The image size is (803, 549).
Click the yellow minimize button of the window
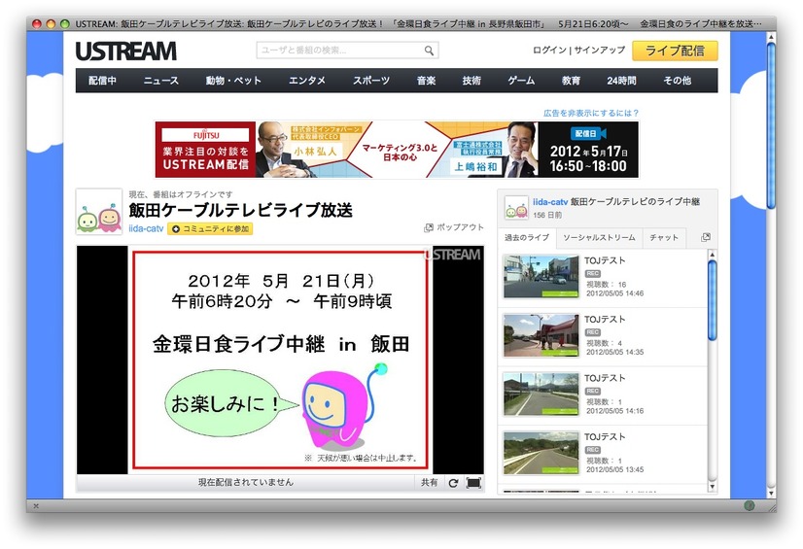(x=51, y=23)
